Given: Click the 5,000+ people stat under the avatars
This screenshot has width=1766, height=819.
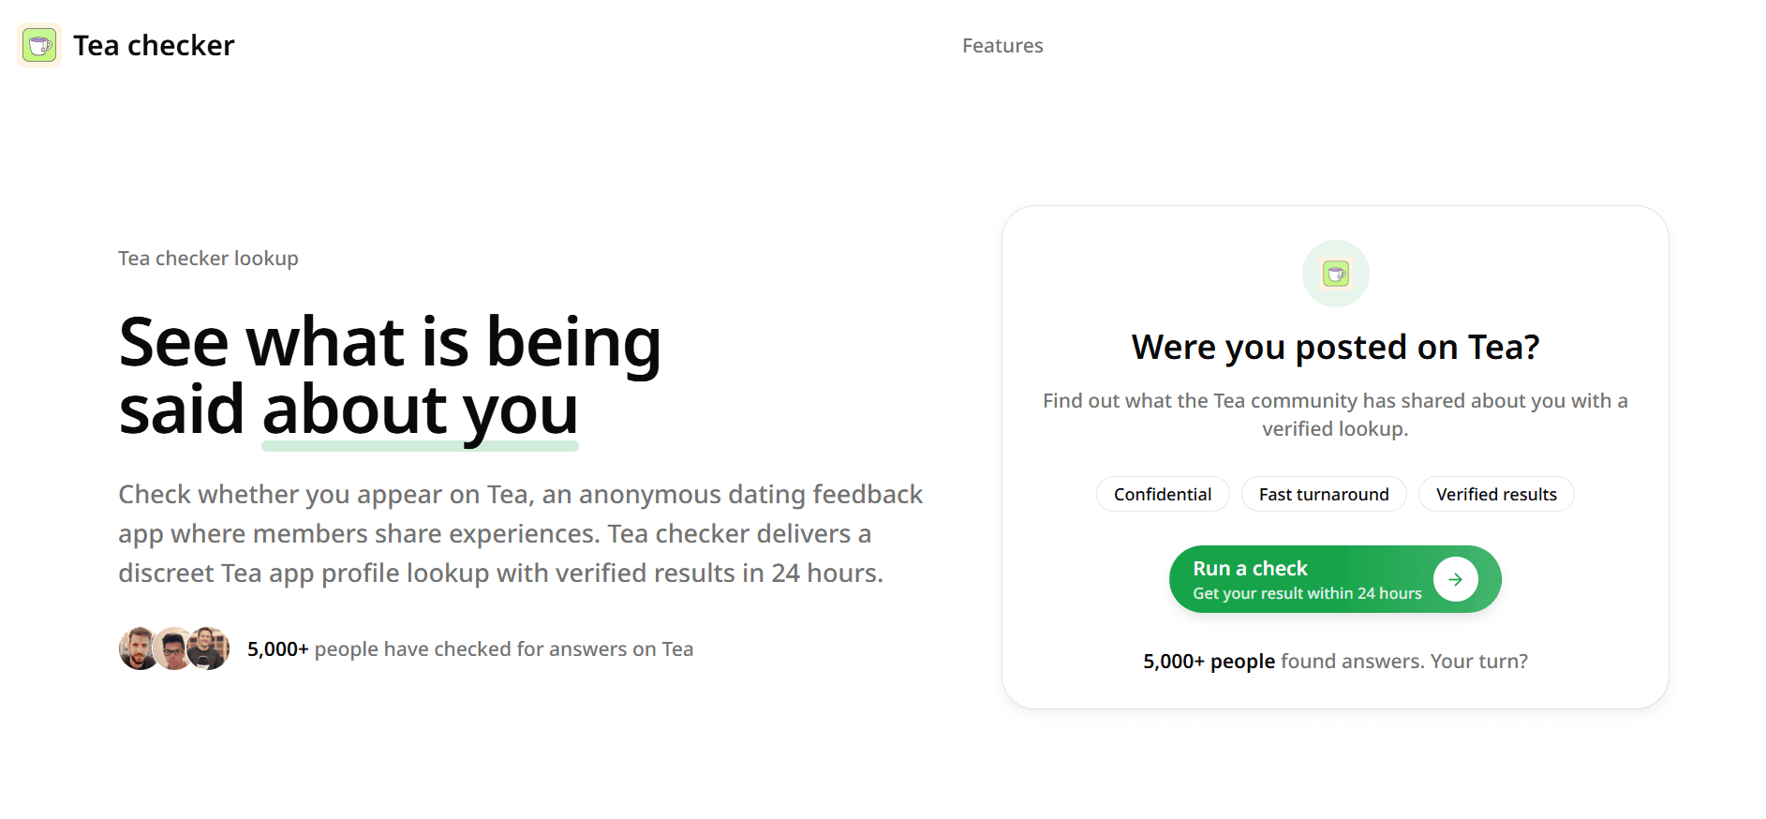Looking at the screenshot, I should tap(277, 648).
